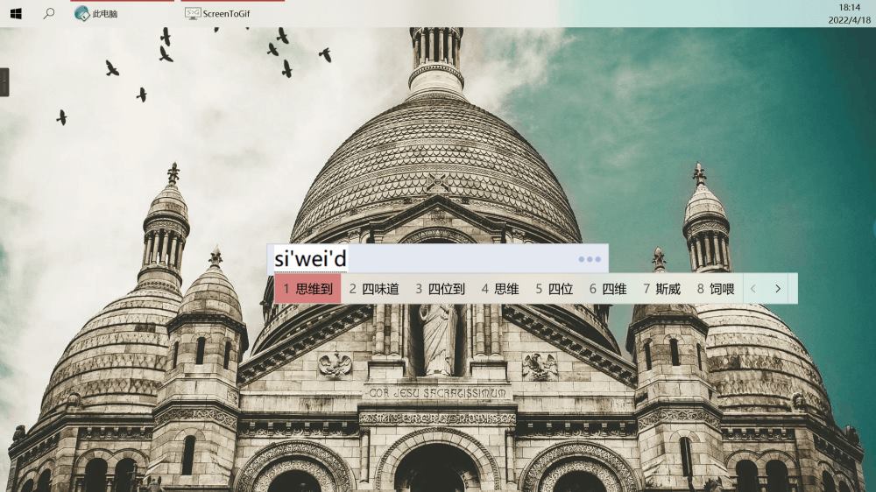The width and height of the screenshot is (876, 492).
Task: Open calendar via the 2022/4/18 date
Action: click(849, 20)
